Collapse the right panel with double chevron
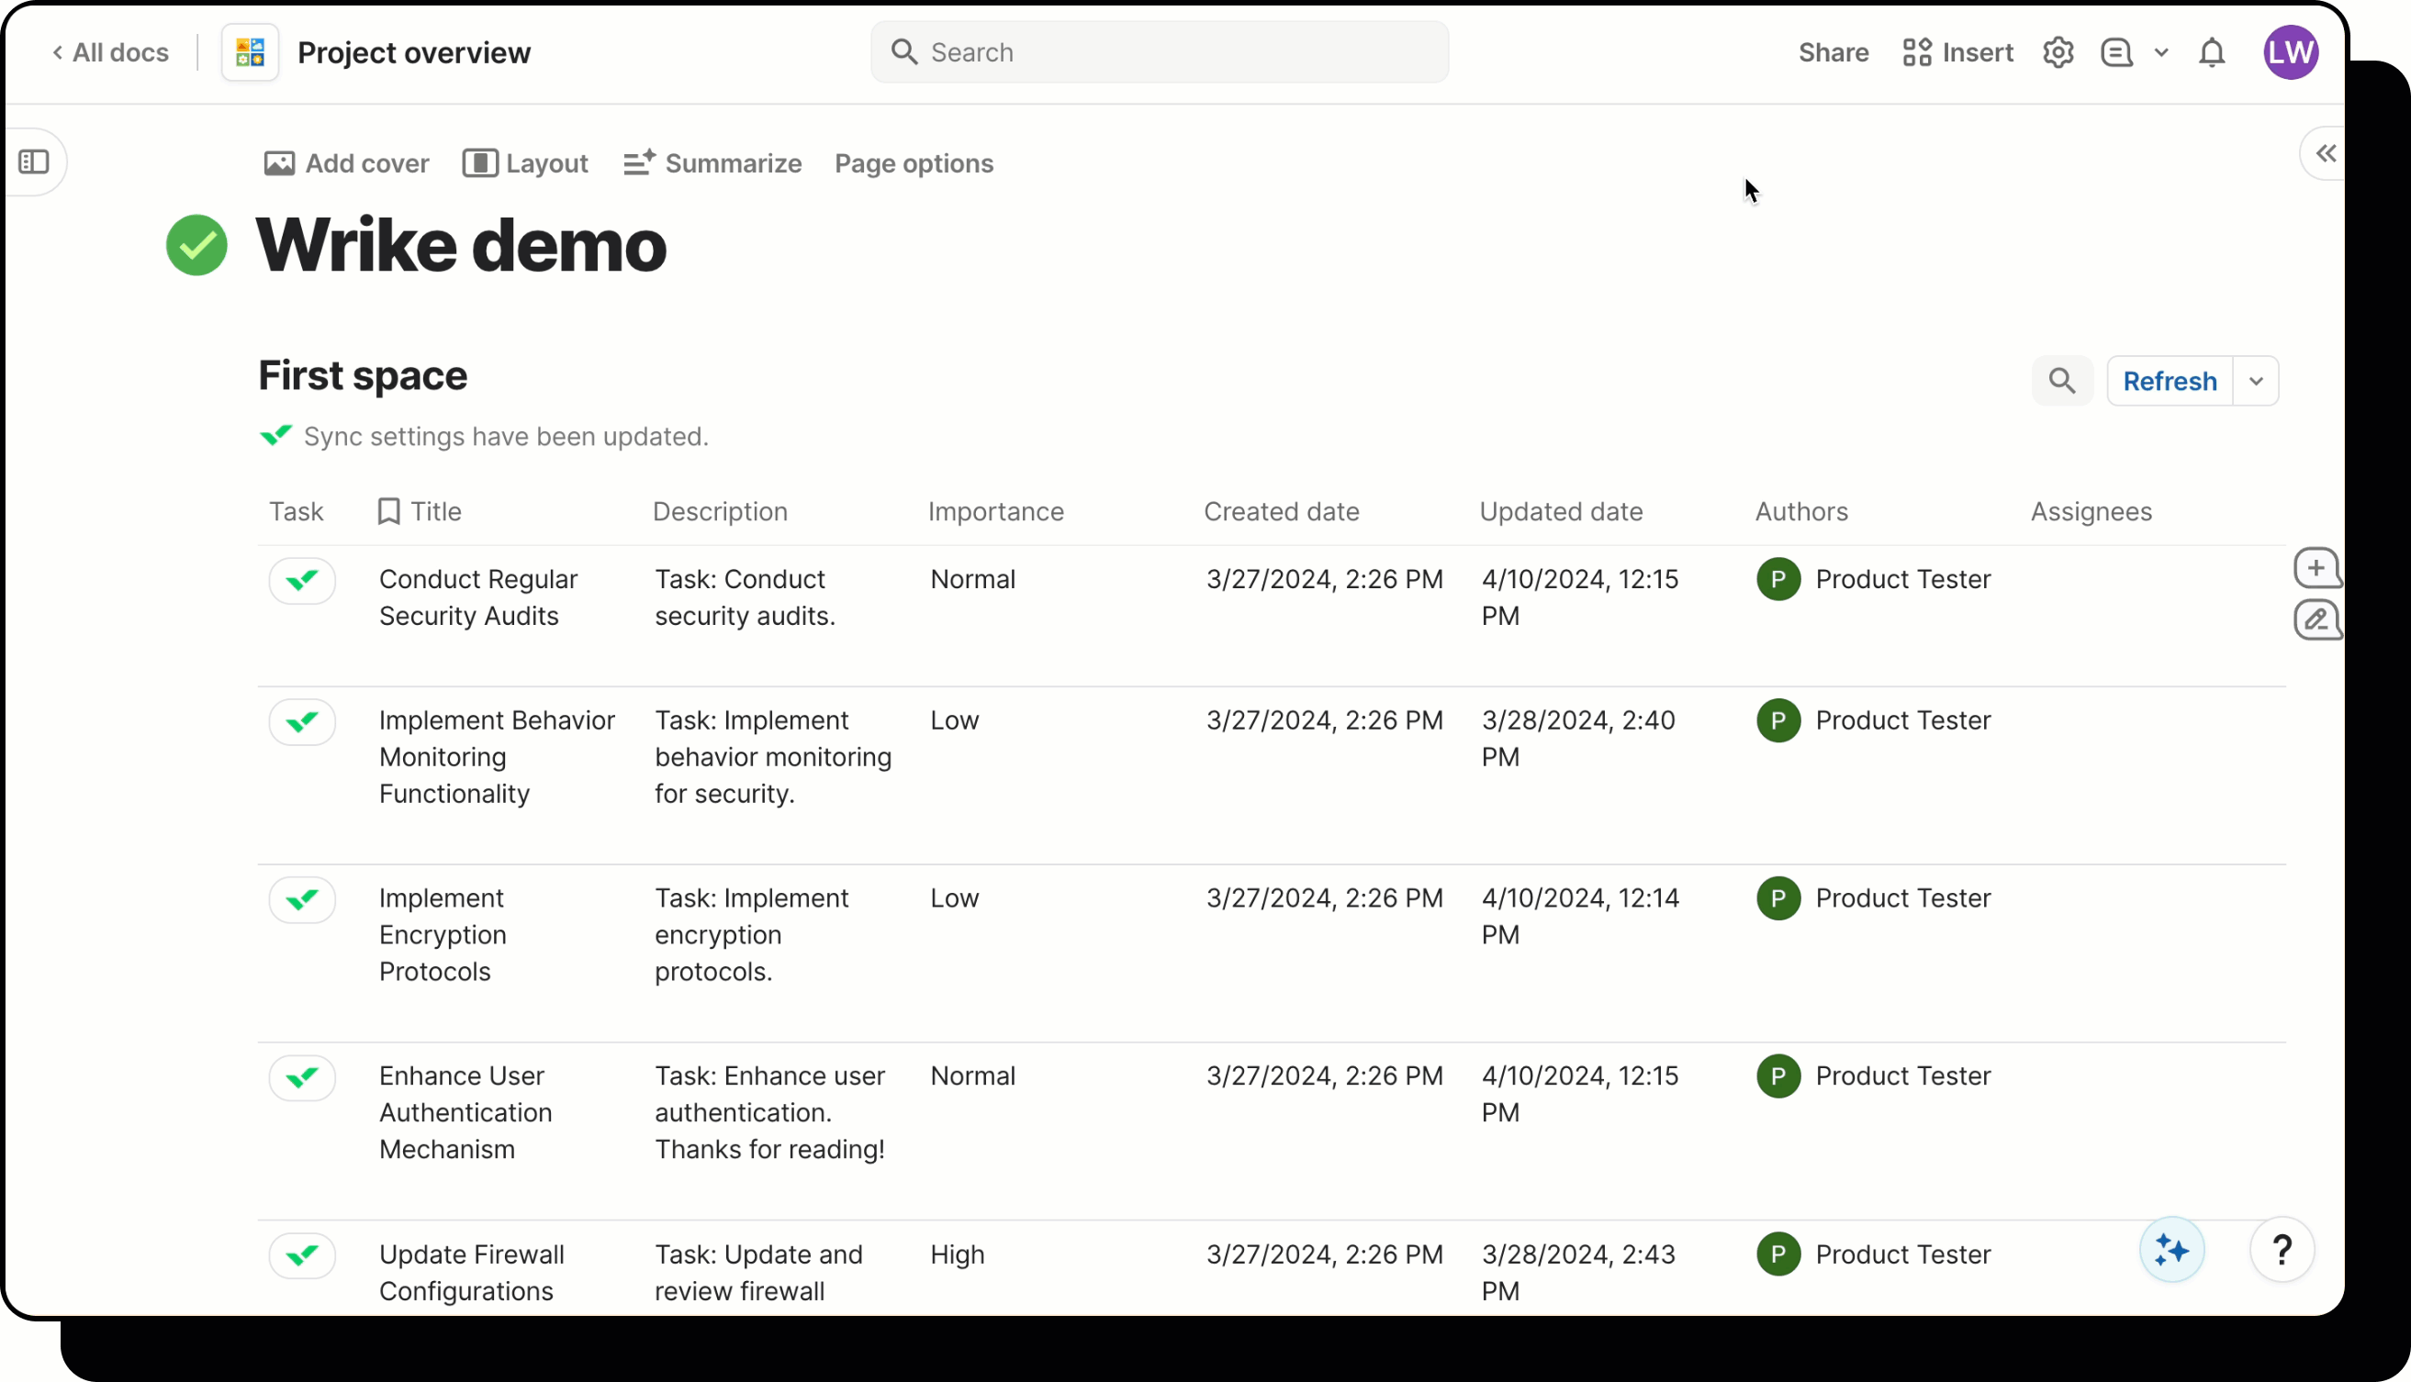2411x1382 pixels. click(2325, 154)
